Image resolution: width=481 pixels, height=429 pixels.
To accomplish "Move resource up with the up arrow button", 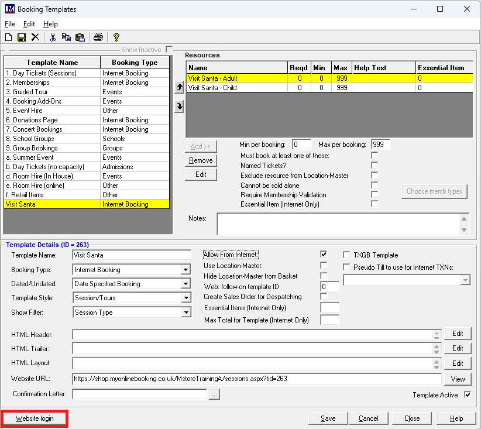I will (x=179, y=87).
